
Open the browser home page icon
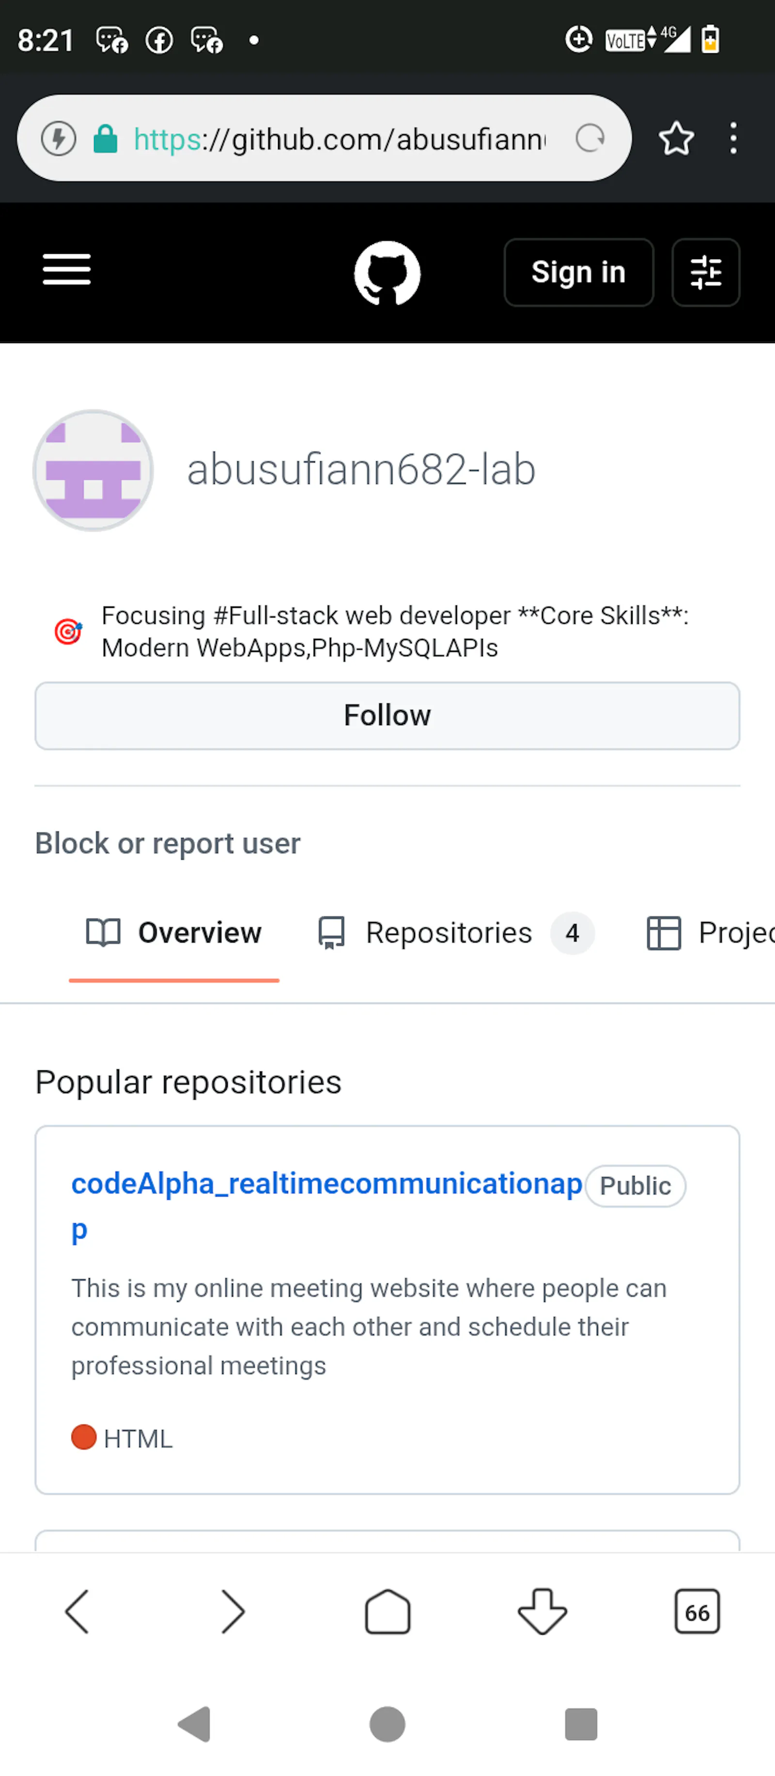(x=387, y=1612)
